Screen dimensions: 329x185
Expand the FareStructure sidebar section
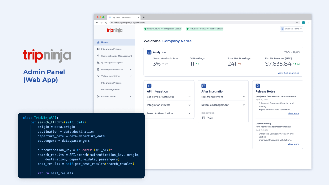pyautogui.click(x=131, y=97)
